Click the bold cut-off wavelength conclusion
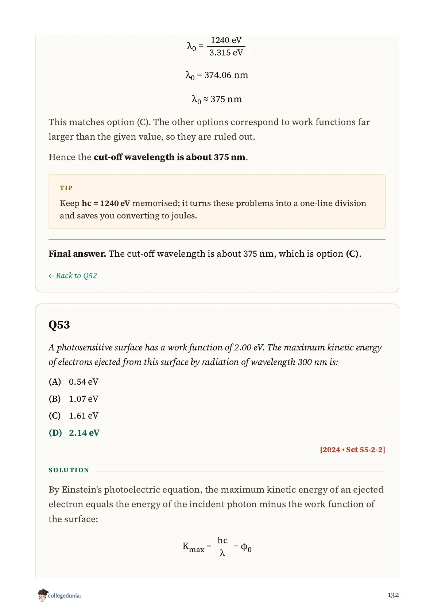Viewport: 434px width, 614px height. (170, 157)
